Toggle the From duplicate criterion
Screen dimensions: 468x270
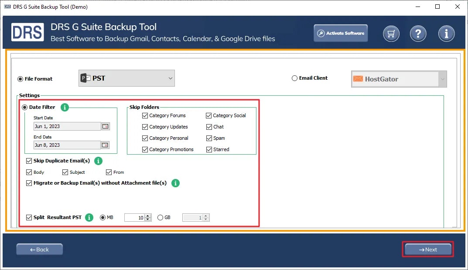pos(109,172)
